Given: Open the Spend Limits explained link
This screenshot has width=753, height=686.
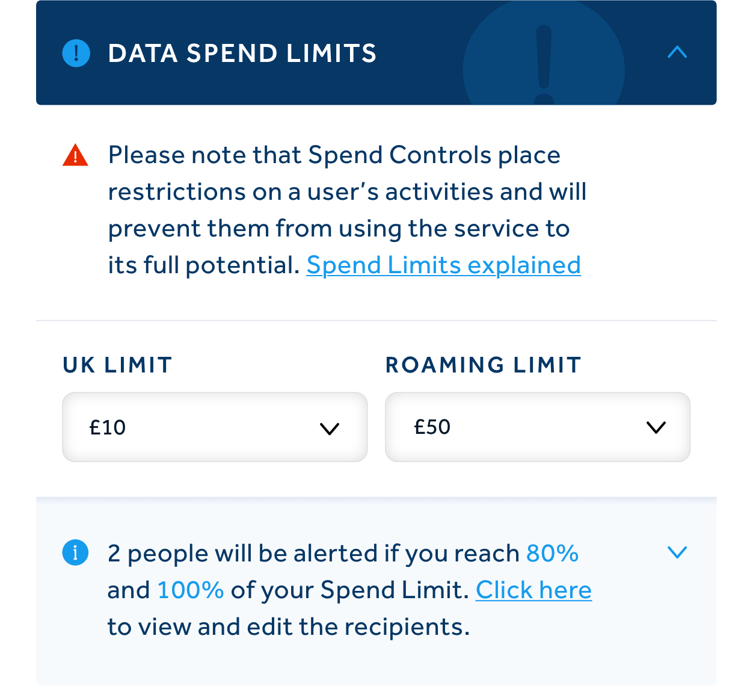Looking at the screenshot, I should tap(443, 265).
